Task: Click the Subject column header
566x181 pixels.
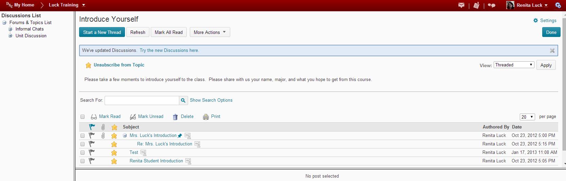Action: (x=131, y=127)
